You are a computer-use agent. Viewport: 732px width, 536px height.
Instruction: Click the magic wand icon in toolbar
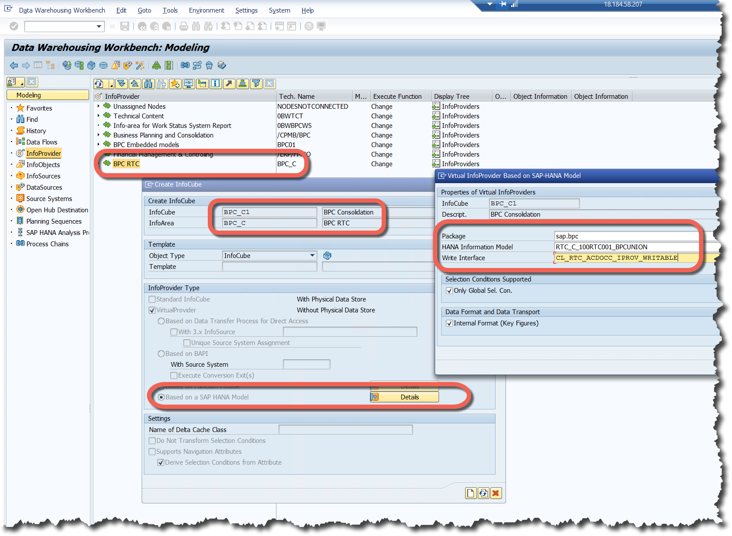tap(140, 66)
